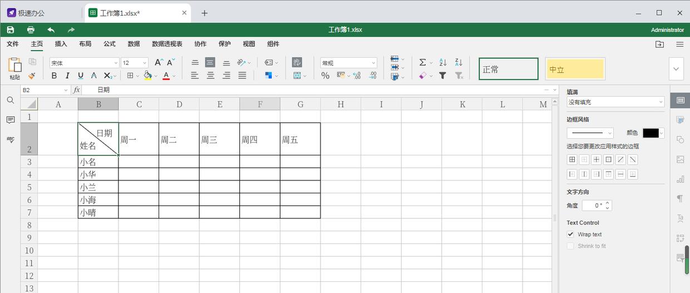The width and height of the screenshot is (690, 293).
Task: Apply the 中立 cell style
Action: 575,69
